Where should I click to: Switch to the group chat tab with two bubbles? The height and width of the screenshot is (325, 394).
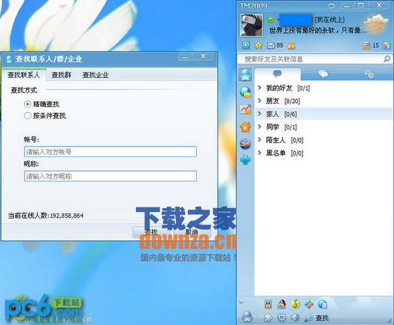(x=323, y=74)
